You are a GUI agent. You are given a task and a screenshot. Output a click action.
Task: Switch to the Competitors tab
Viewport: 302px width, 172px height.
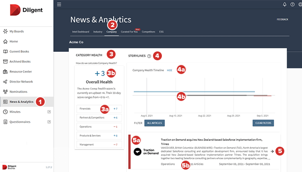[149, 31]
